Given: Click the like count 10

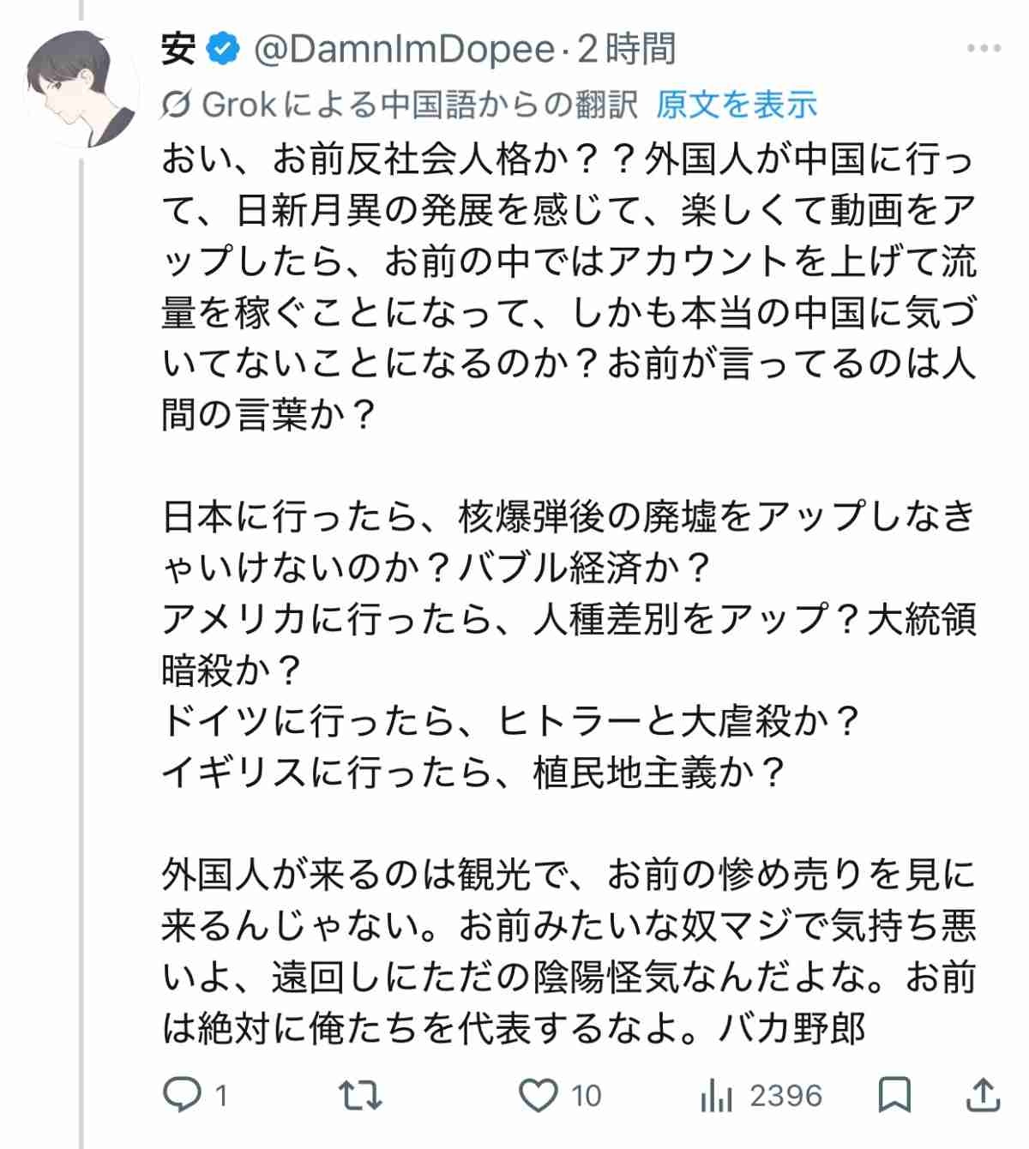Looking at the screenshot, I should coord(587,1095).
